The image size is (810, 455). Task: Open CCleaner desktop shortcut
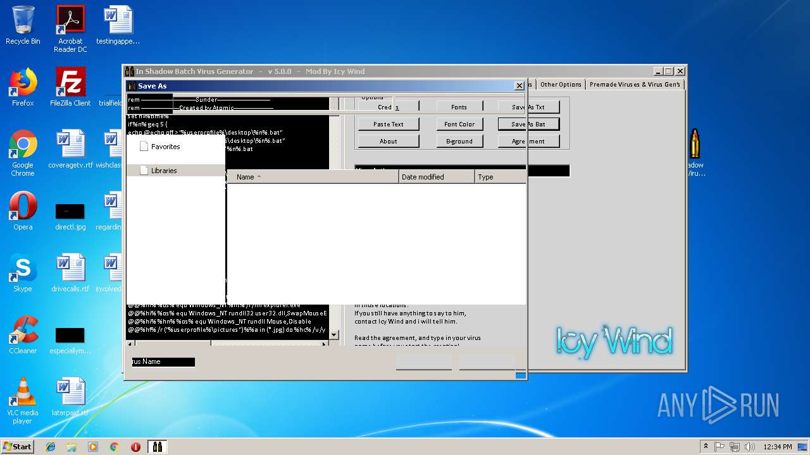click(x=23, y=335)
